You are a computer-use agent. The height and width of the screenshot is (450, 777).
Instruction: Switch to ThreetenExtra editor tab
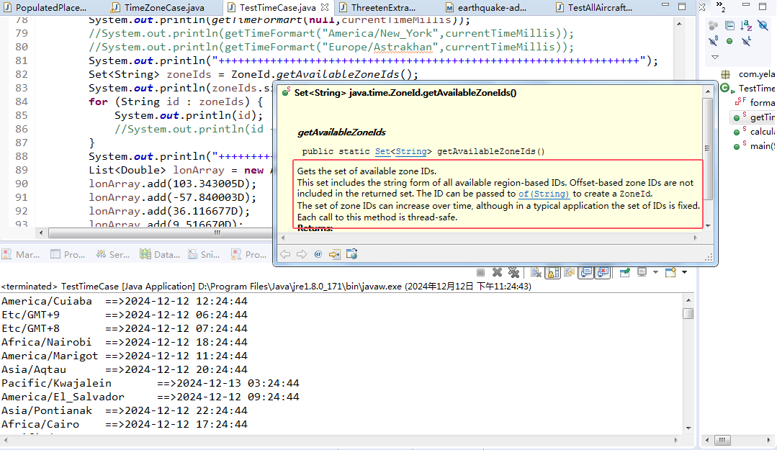(377, 7)
